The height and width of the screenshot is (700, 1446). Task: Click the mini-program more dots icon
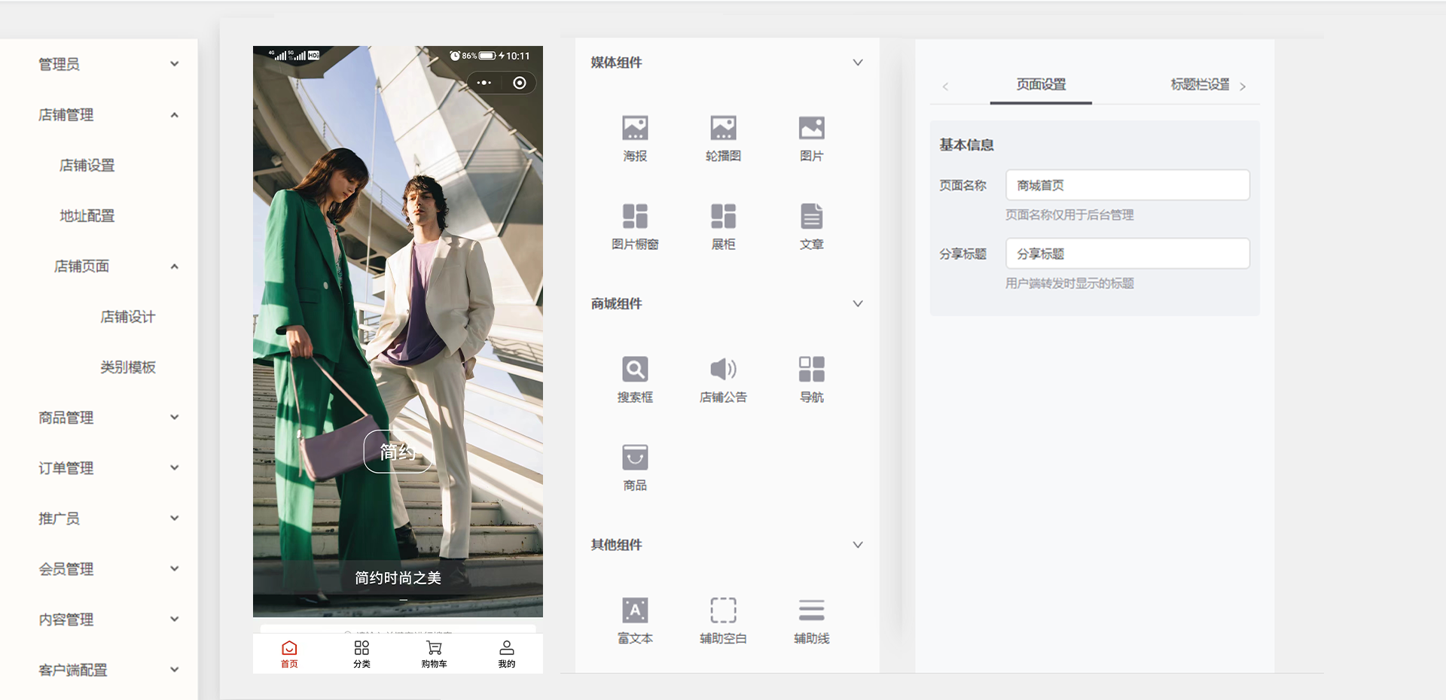coord(484,83)
